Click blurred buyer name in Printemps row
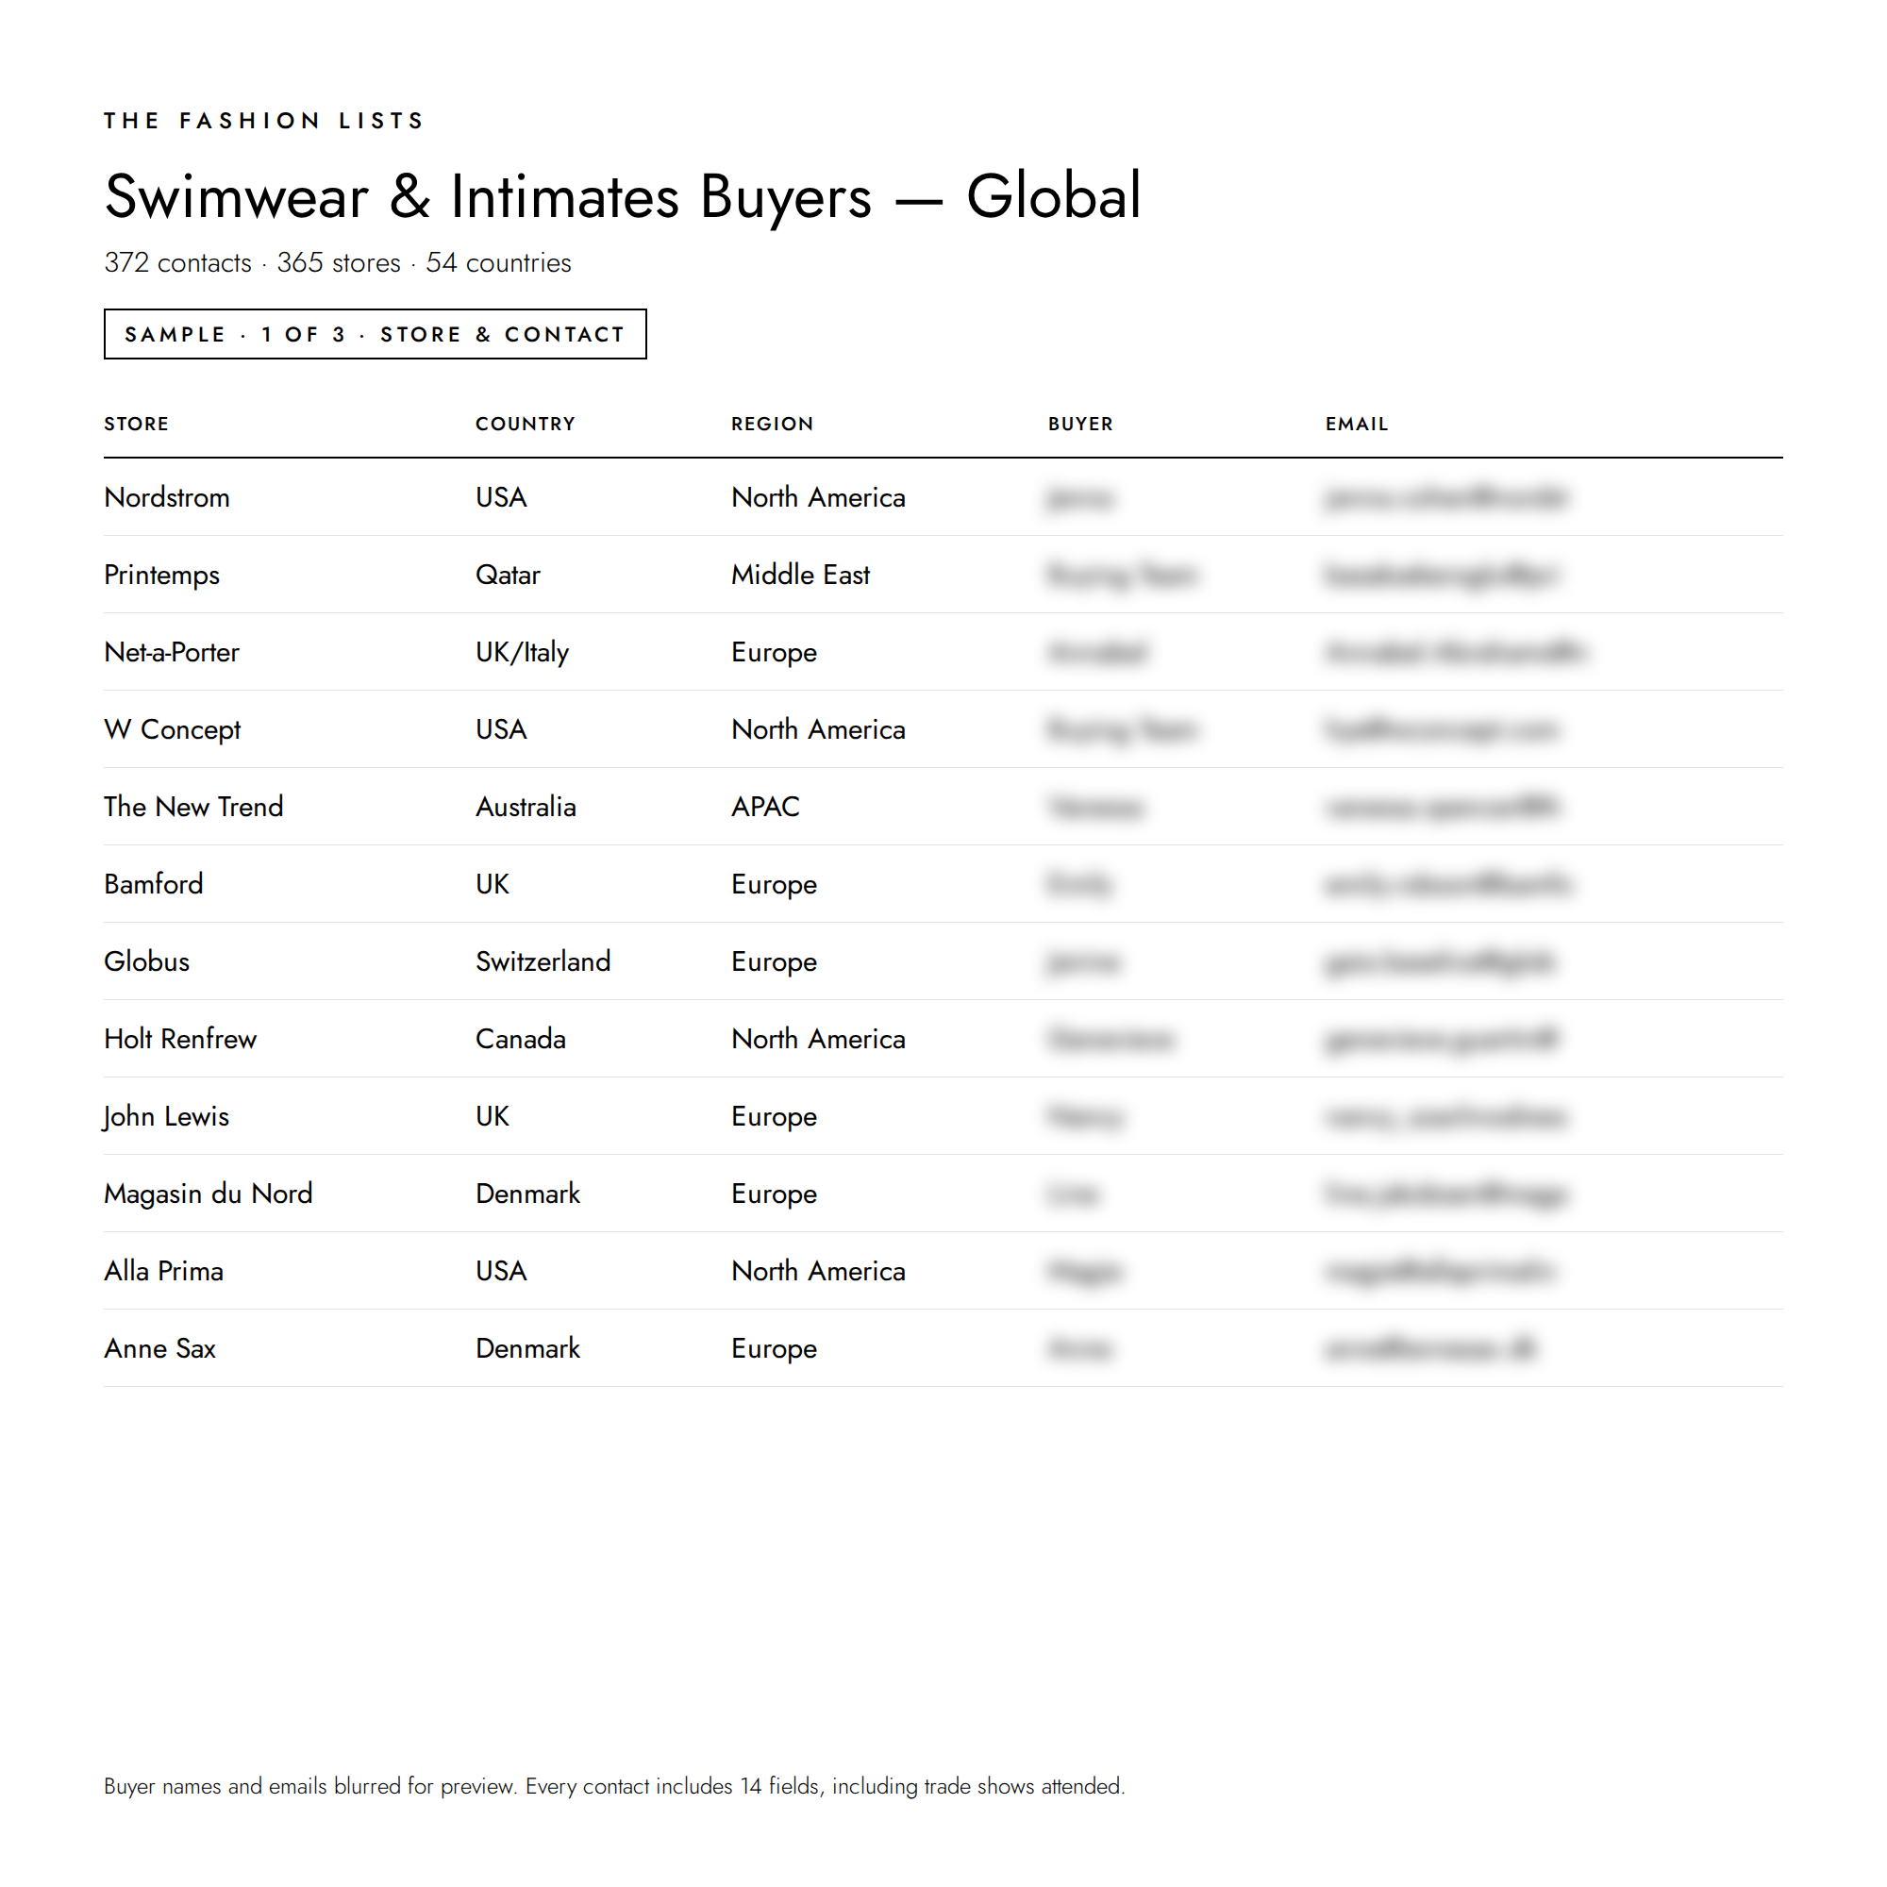Image resolution: width=1887 pixels, height=1887 pixels. 1121,576
